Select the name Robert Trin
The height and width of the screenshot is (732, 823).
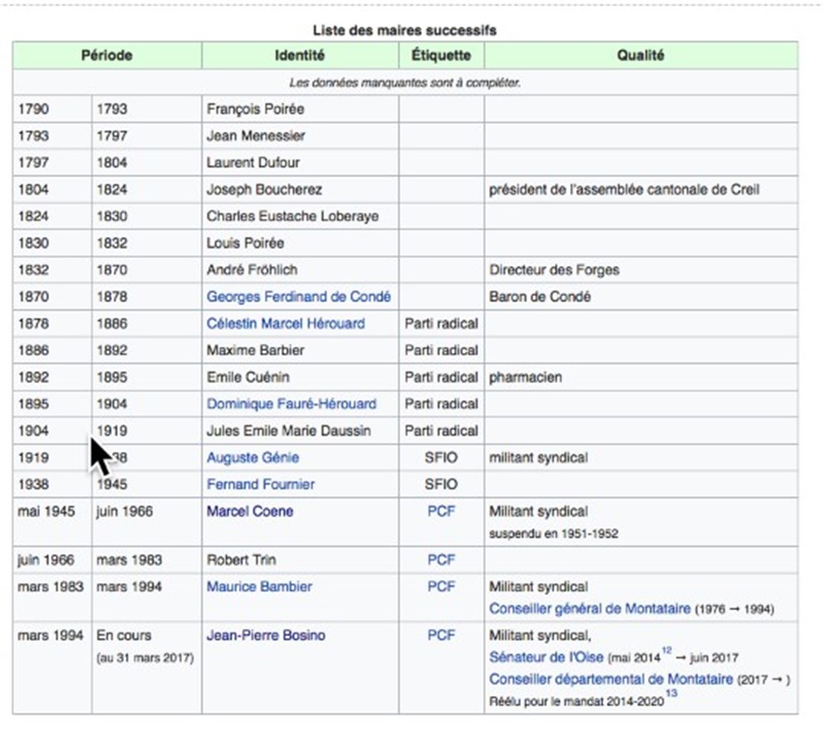point(241,560)
